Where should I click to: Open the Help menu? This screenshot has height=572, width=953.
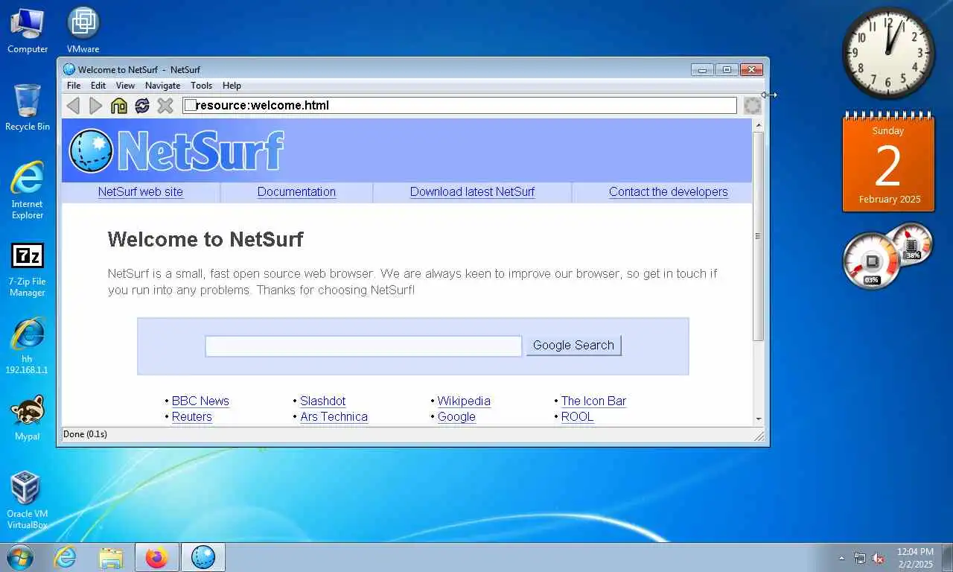(232, 86)
